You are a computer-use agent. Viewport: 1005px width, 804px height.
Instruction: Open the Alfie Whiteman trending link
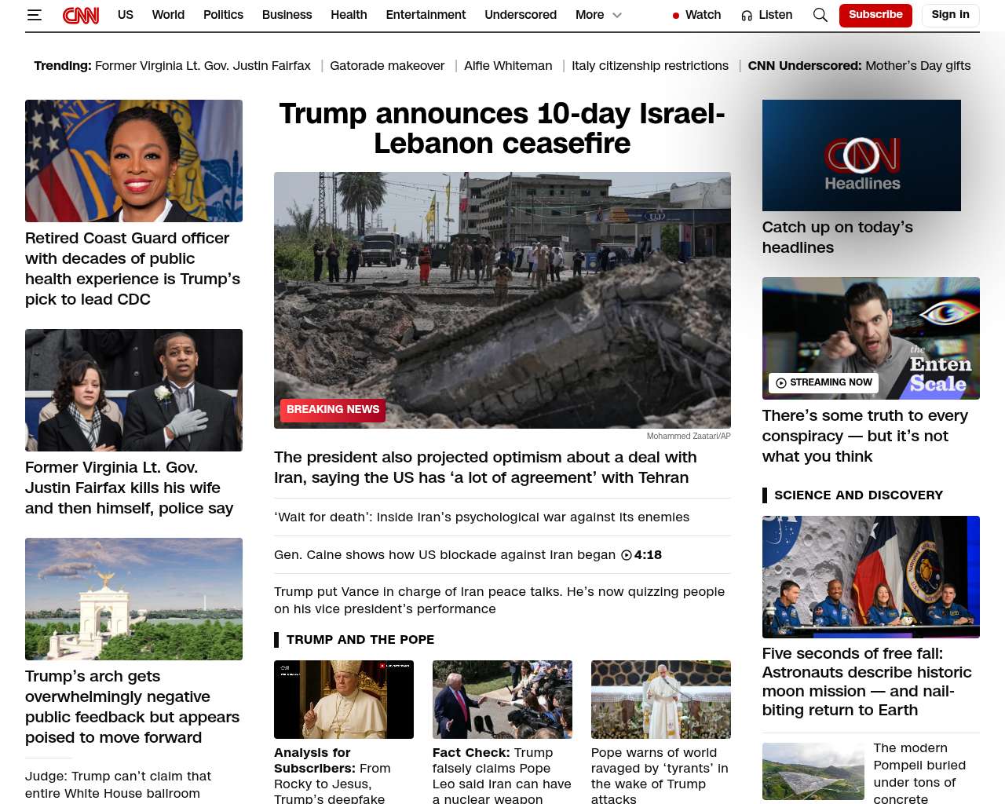508,66
